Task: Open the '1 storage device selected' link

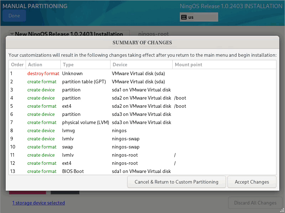Action: (x=38, y=203)
